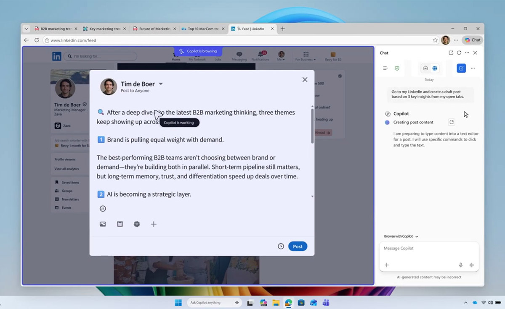This screenshot has width=505, height=309.
Task: Close the post dialog with the X
Action: point(305,80)
